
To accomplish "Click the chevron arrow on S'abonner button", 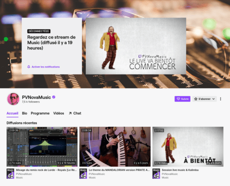I will (214, 99).
